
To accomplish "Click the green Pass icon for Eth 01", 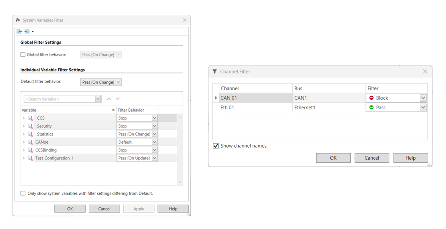I will (371, 107).
